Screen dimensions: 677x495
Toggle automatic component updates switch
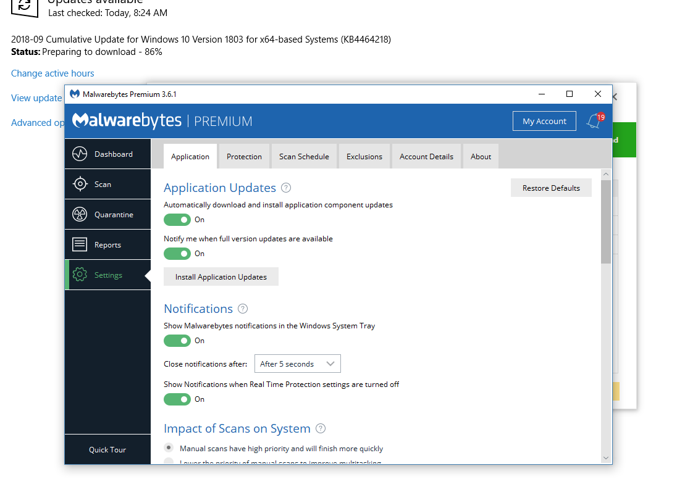[177, 220]
